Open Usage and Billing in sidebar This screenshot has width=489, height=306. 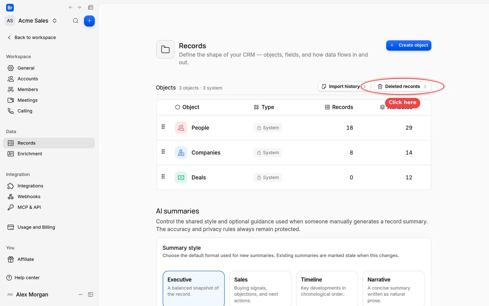pos(49,227)
